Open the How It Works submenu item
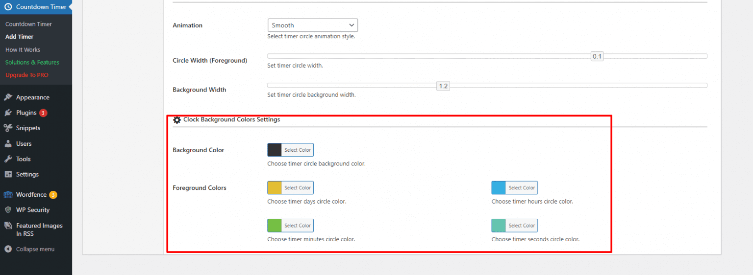 point(23,49)
